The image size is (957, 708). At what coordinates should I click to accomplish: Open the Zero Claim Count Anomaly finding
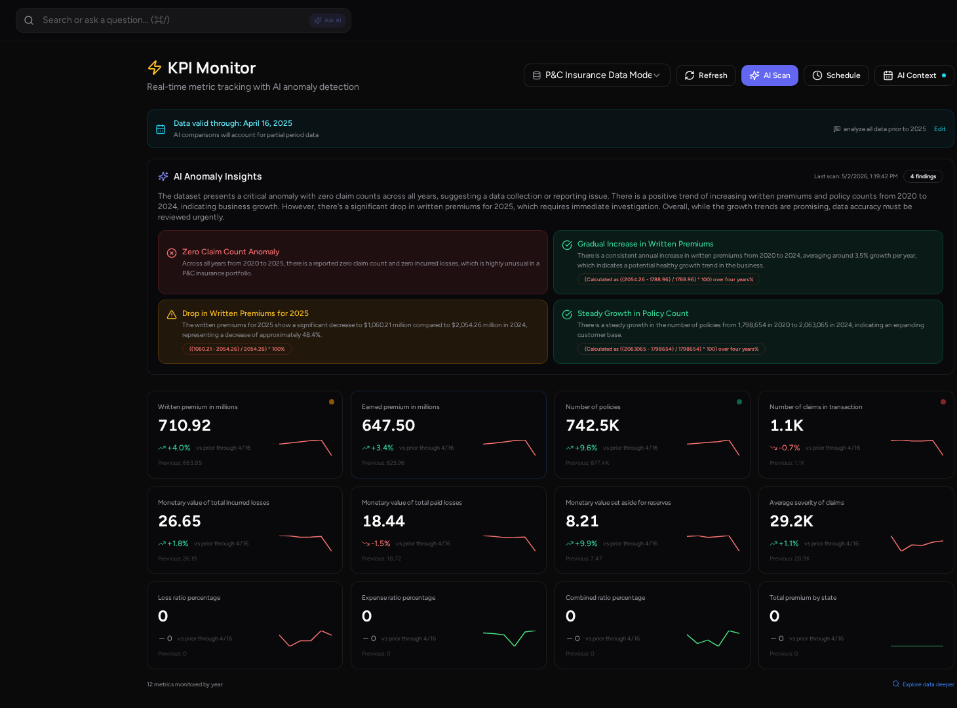click(x=353, y=262)
